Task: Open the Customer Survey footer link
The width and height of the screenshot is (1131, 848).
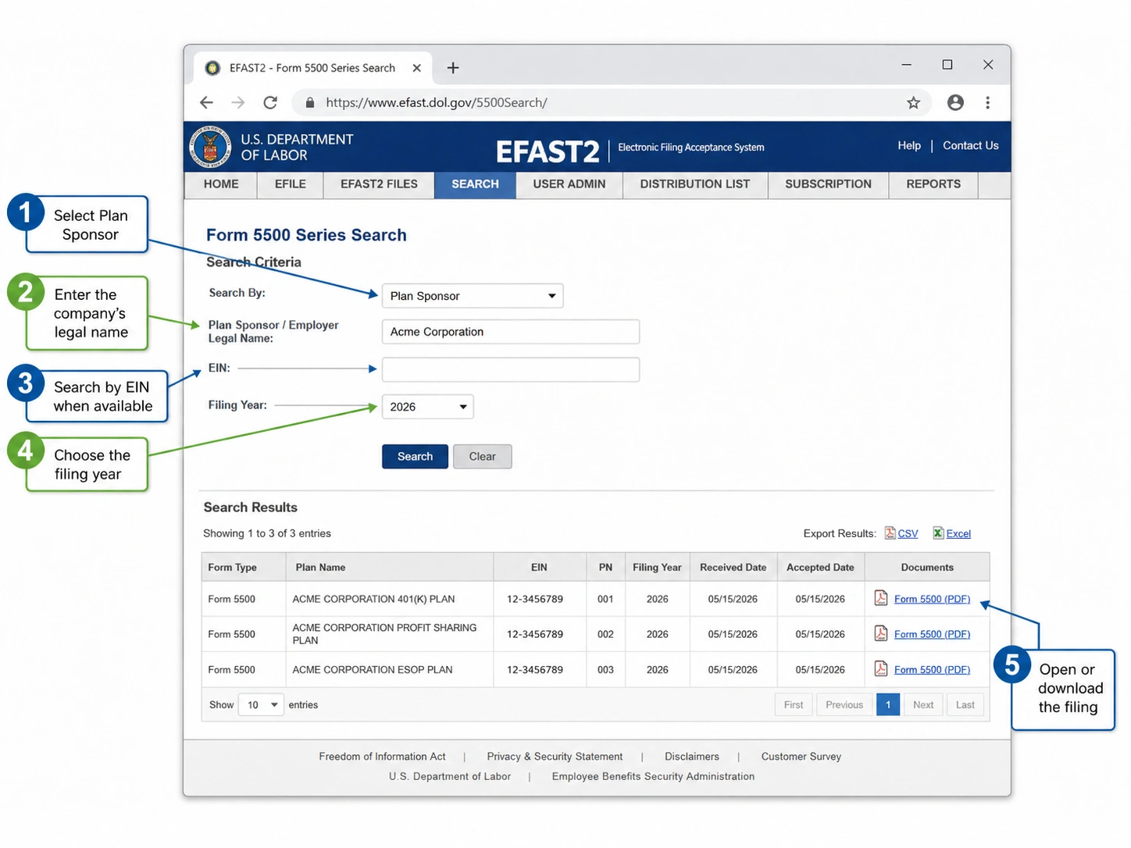Action: tap(801, 757)
